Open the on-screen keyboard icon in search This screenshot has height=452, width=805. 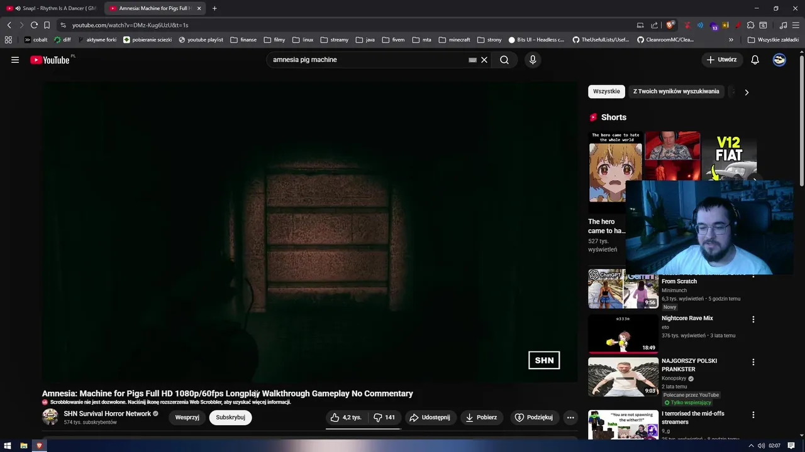click(x=472, y=60)
